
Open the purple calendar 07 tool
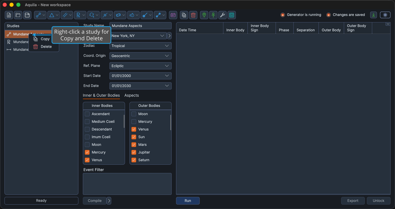pos(173,15)
